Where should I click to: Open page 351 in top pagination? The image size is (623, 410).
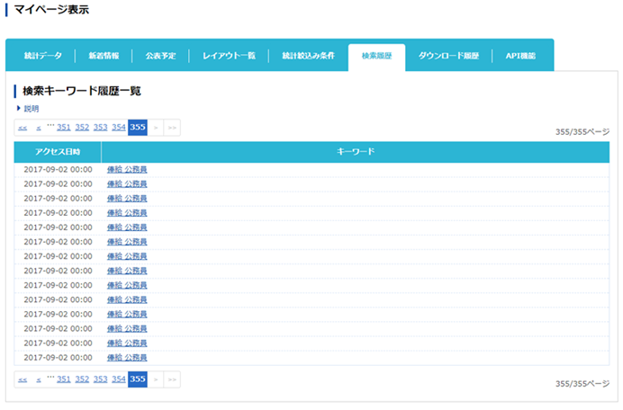64,128
